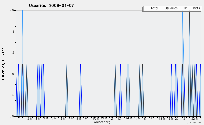Click the '21 h' x-axis label

pos(186,119)
